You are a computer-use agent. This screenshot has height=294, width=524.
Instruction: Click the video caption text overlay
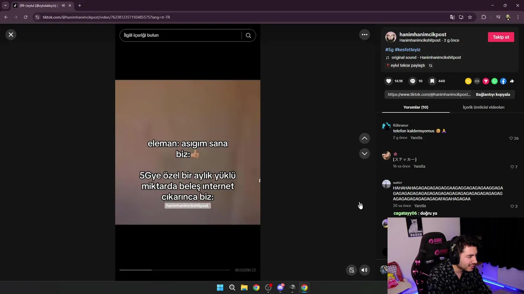tap(187, 170)
